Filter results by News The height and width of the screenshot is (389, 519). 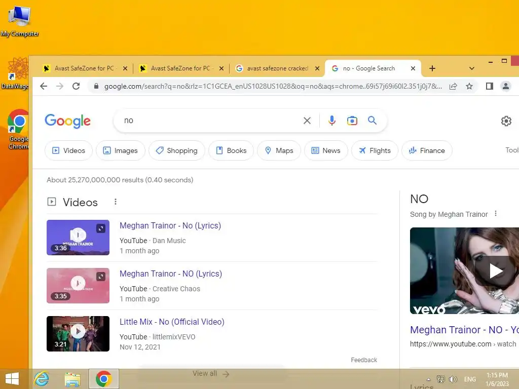click(326, 150)
